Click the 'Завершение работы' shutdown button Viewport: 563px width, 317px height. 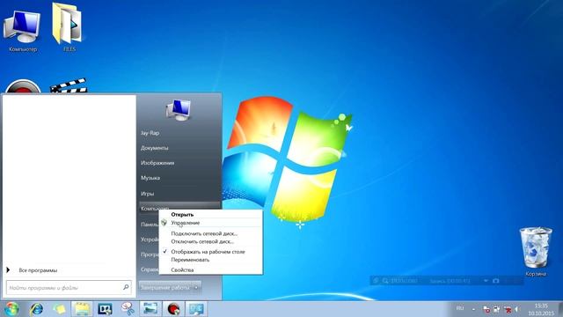click(165, 288)
